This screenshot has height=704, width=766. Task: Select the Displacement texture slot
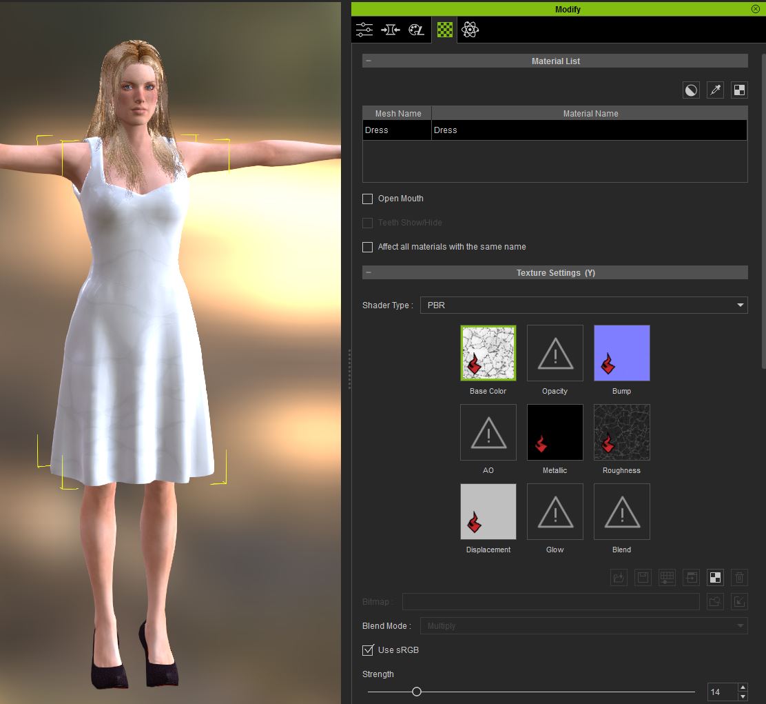488,512
